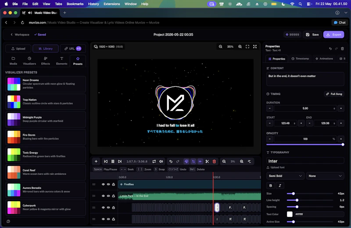Open the Visualizers tab
This screenshot has width=351, height=228.
click(29, 61)
